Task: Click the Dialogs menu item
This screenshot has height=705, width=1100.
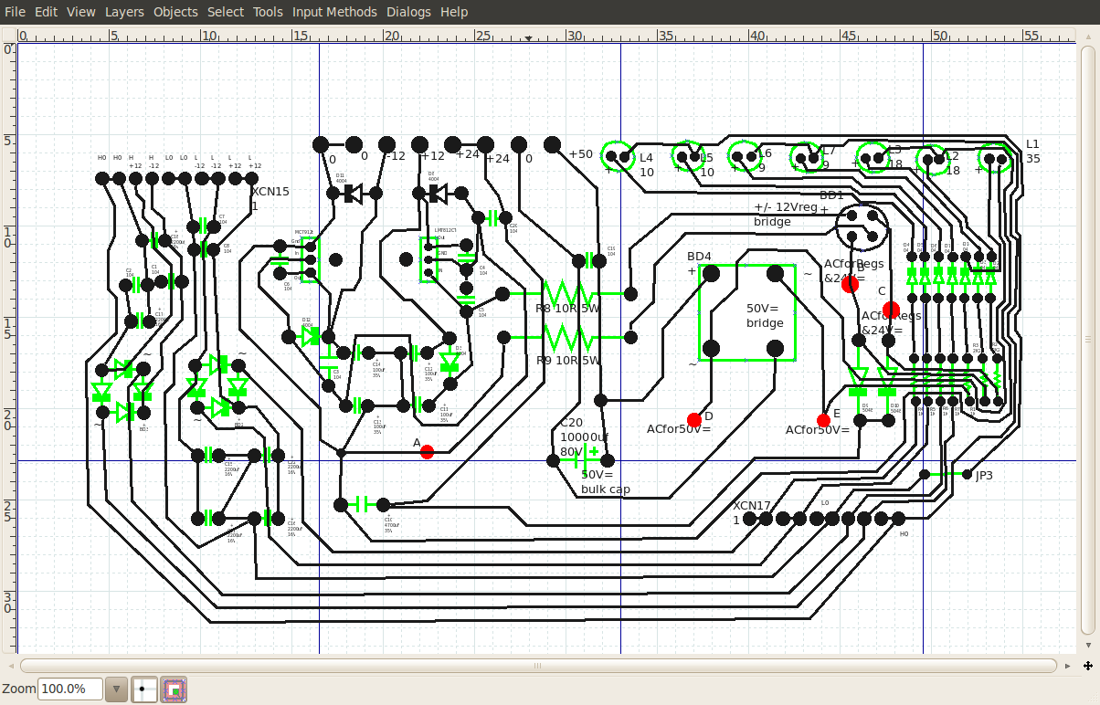Action: point(408,12)
